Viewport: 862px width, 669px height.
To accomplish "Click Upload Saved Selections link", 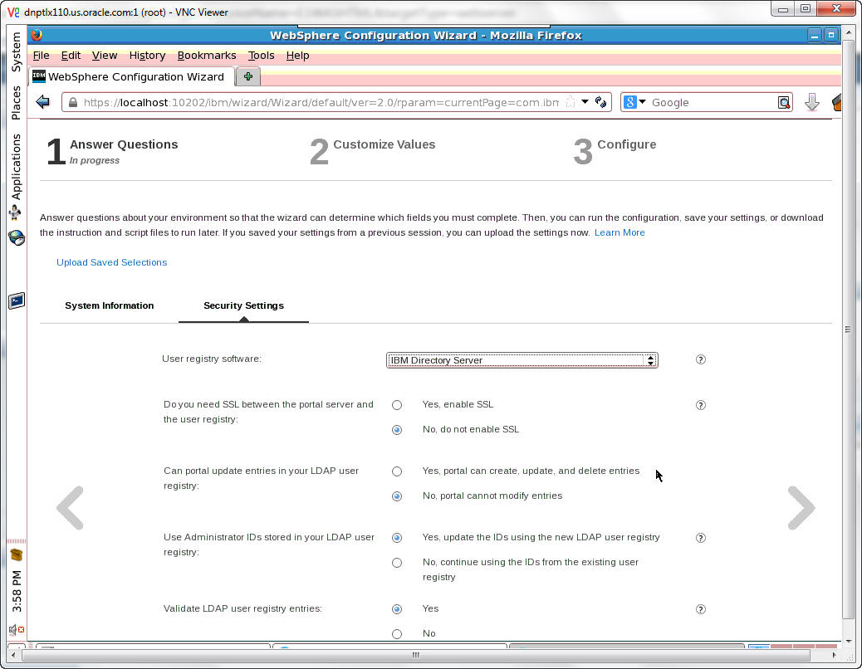I will point(111,262).
